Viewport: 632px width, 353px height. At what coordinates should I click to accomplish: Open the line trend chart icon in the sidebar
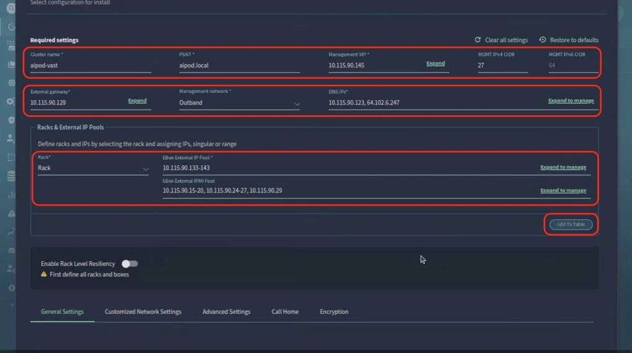(11, 232)
